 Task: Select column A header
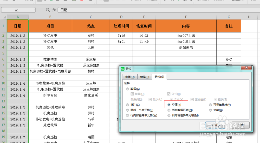pyautogui.click(x=18, y=17)
